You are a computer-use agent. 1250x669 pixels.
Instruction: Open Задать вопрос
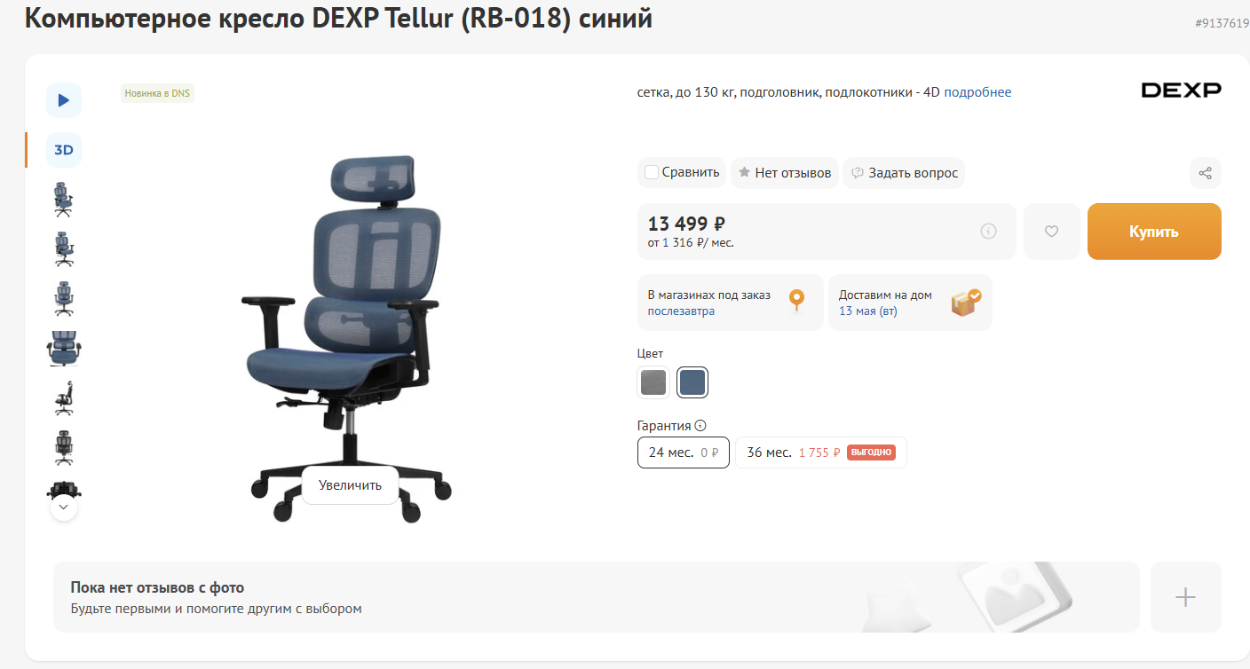[x=904, y=173]
